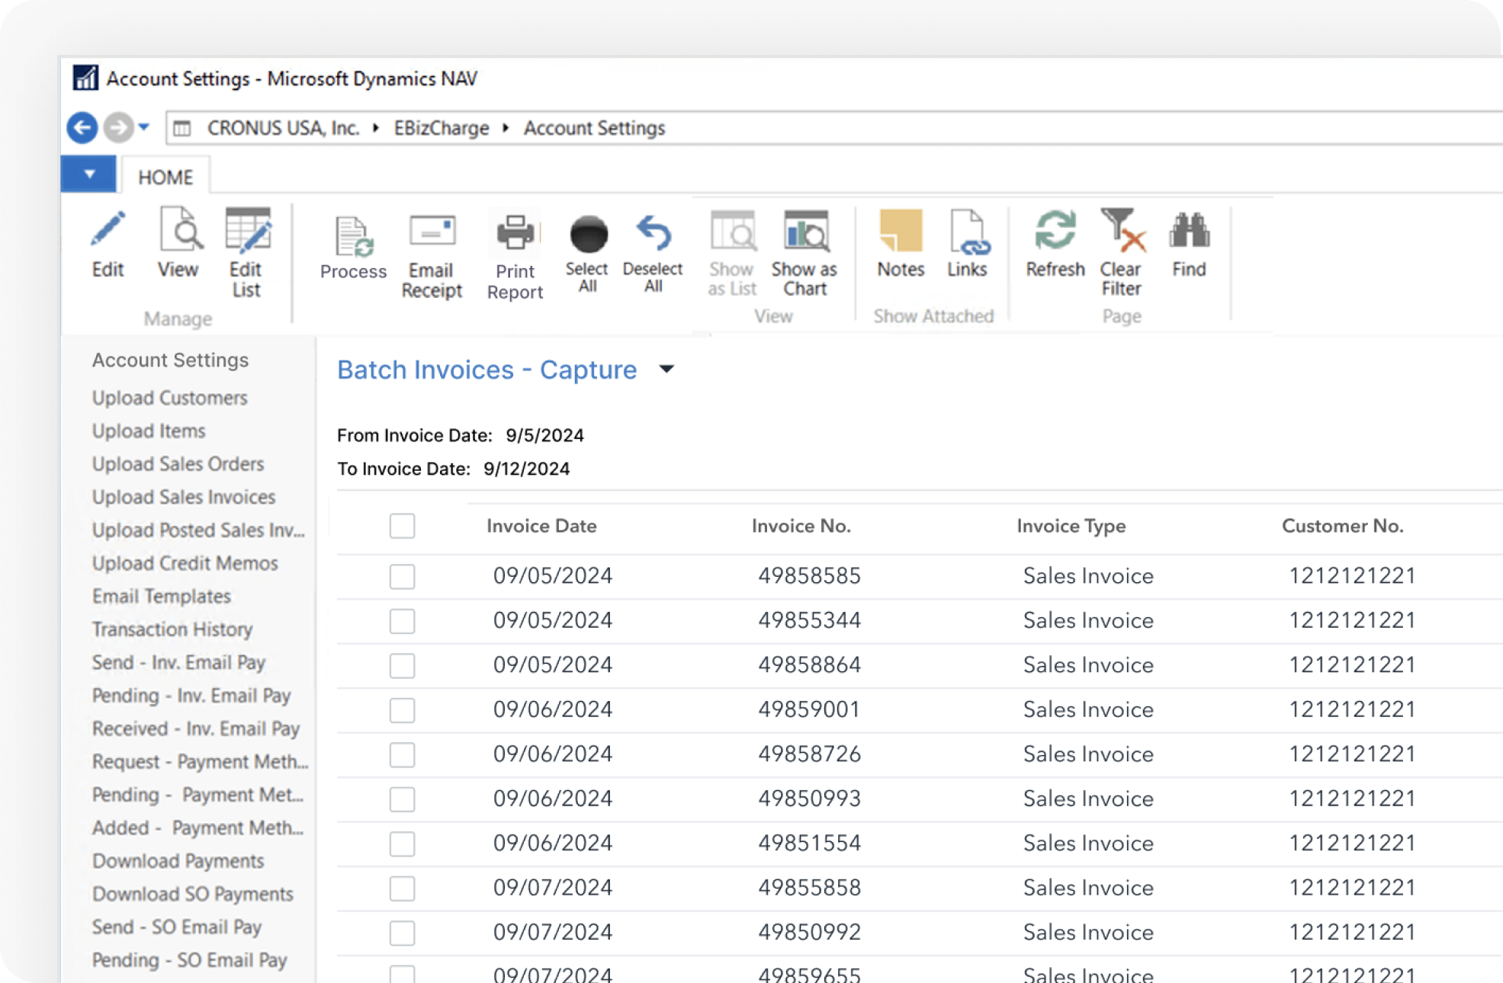The width and height of the screenshot is (1503, 983).
Task: Open the forward navigation history dropdown
Action: coord(146,127)
